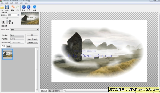The image size is (160, 93).
Task: Click the preset list scroll-up arrow
Action: [37, 49]
